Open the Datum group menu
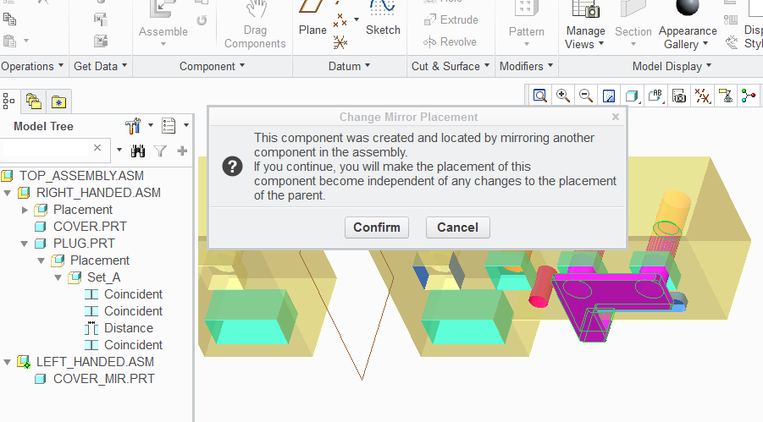763x422 pixels. pyautogui.click(x=349, y=66)
